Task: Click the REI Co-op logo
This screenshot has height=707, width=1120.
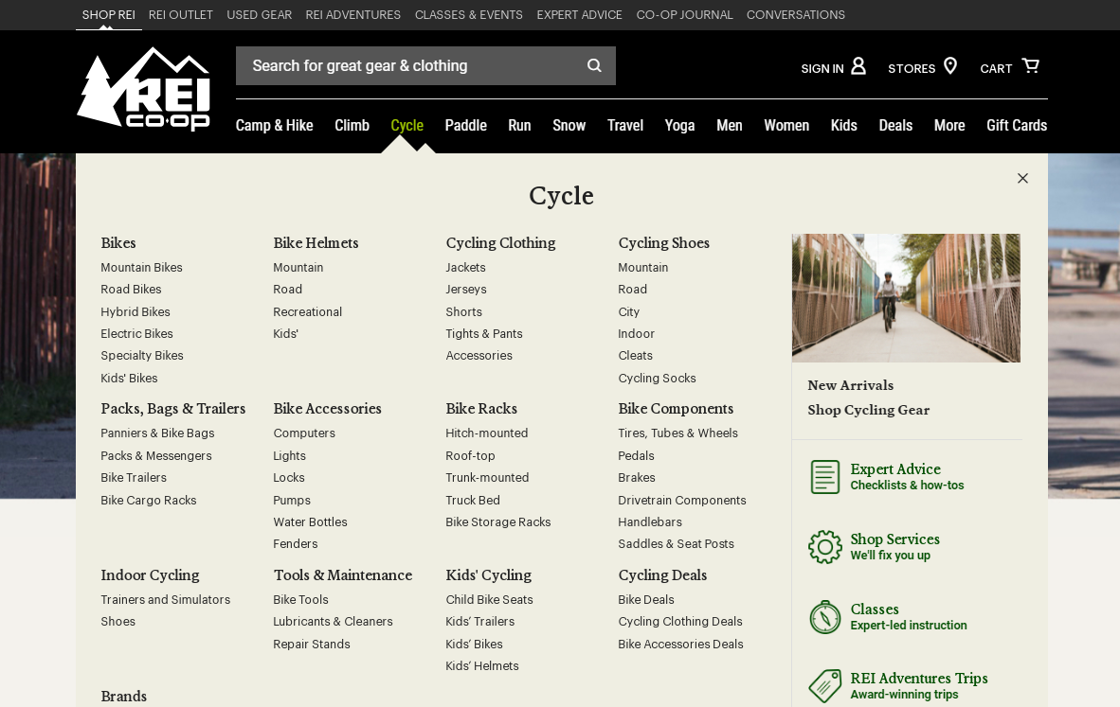Action: [143, 89]
